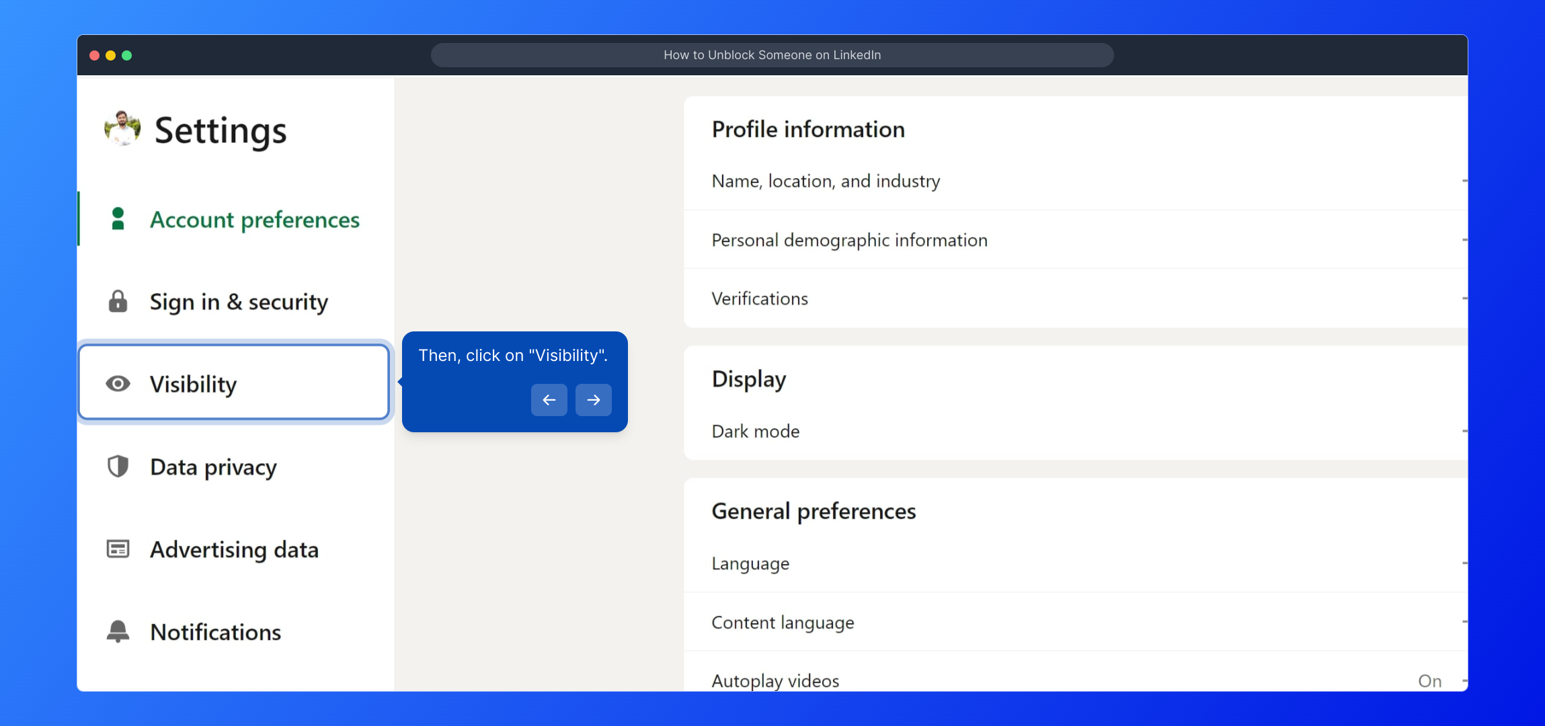The height and width of the screenshot is (726, 1545).
Task: Open the Language preference row
Action: pyautogui.click(x=750, y=563)
